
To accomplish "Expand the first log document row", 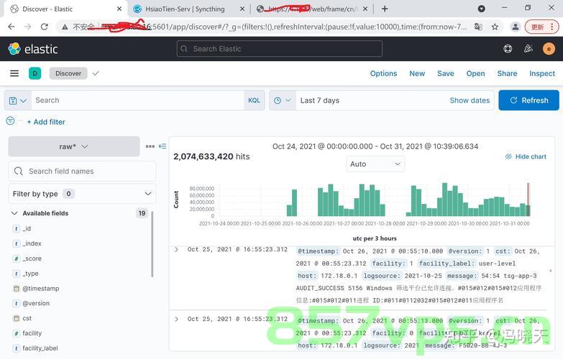I will coord(176,250).
